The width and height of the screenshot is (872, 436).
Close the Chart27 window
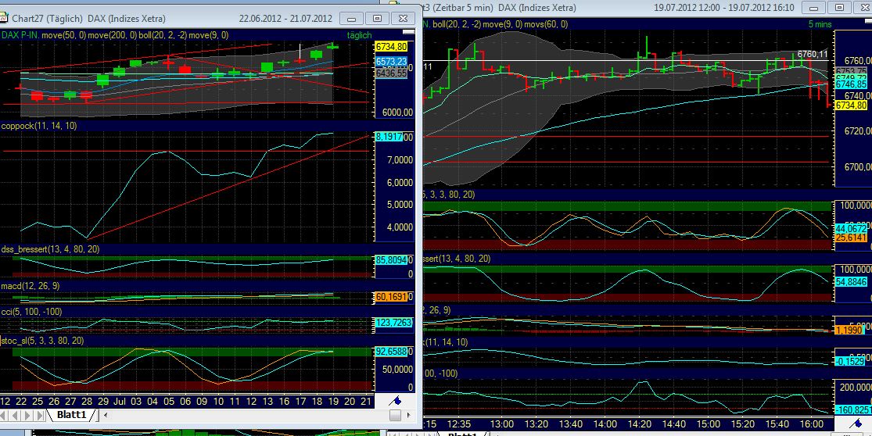click(x=403, y=18)
